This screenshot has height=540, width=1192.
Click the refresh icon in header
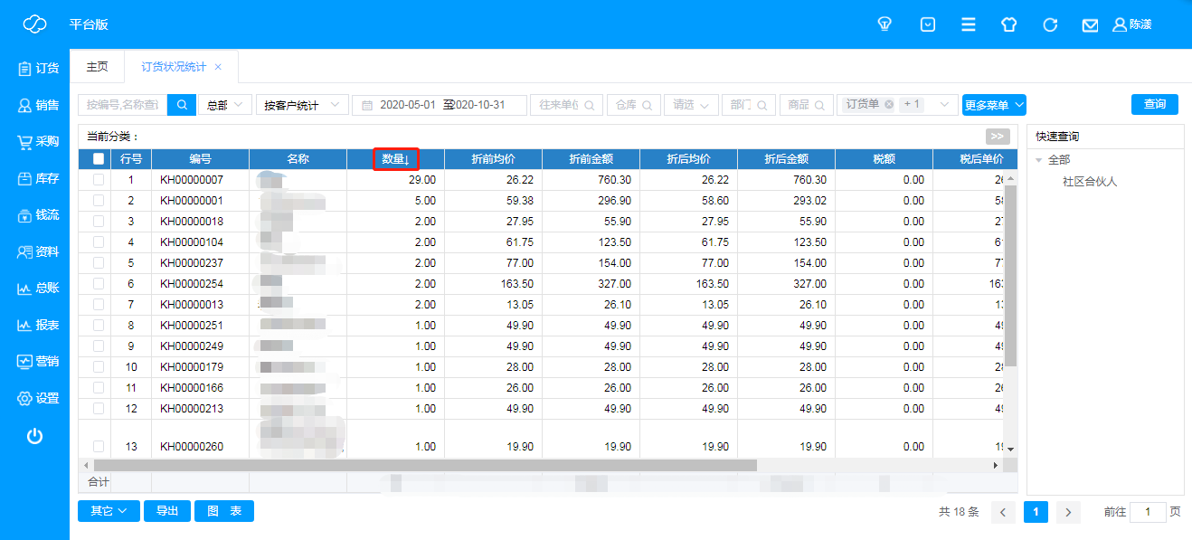(x=1050, y=24)
